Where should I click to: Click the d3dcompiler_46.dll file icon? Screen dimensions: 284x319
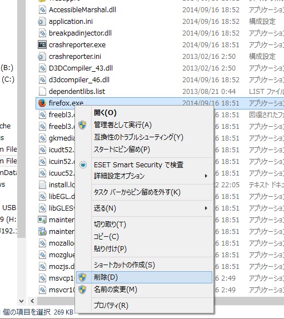42,80
